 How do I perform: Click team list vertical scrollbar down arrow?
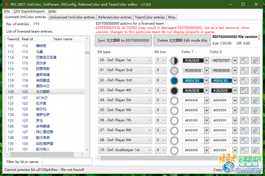point(87,150)
